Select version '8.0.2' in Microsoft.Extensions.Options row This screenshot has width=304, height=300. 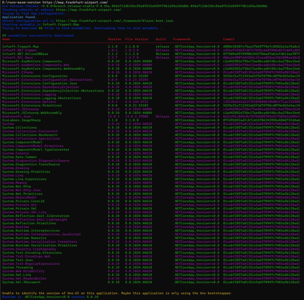click(x=113, y=102)
